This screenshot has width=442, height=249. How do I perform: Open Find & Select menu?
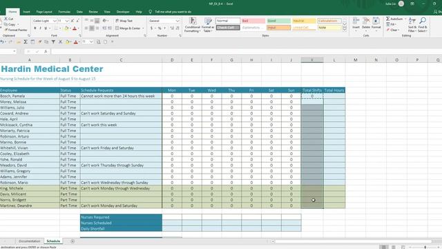[422, 25]
